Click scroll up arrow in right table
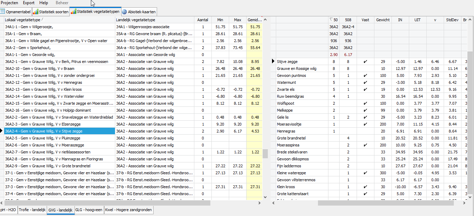 coord(470,20)
